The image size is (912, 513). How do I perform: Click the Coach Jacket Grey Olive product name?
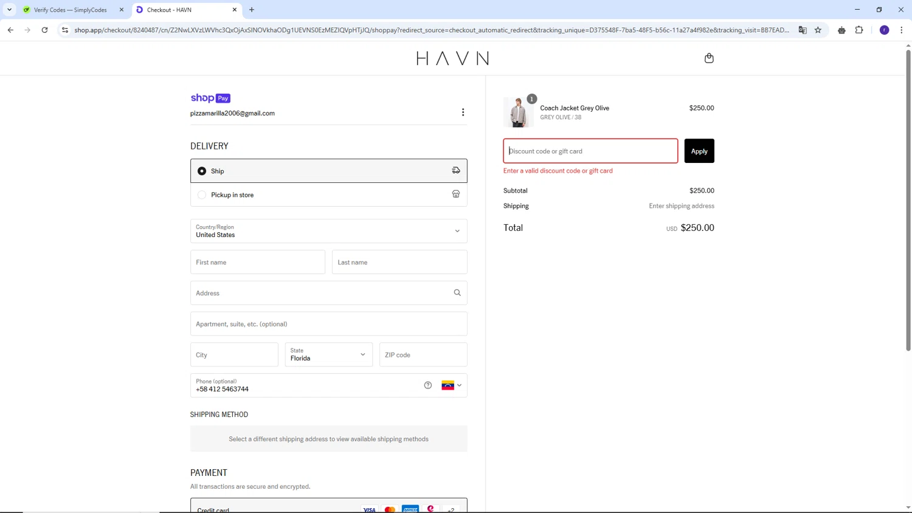(x=575, y=108)
